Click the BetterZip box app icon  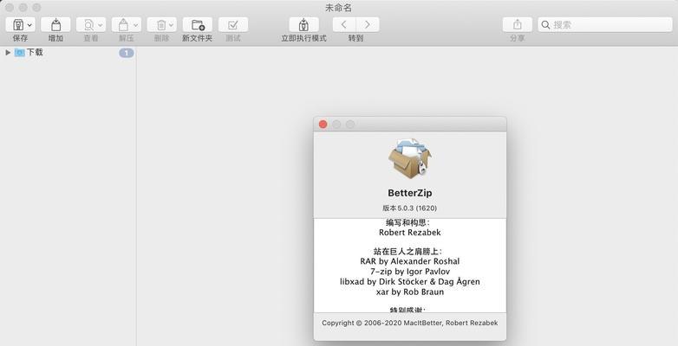point(409,158)
